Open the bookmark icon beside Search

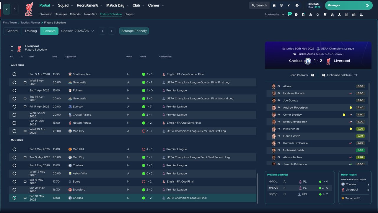pos(274,5)
